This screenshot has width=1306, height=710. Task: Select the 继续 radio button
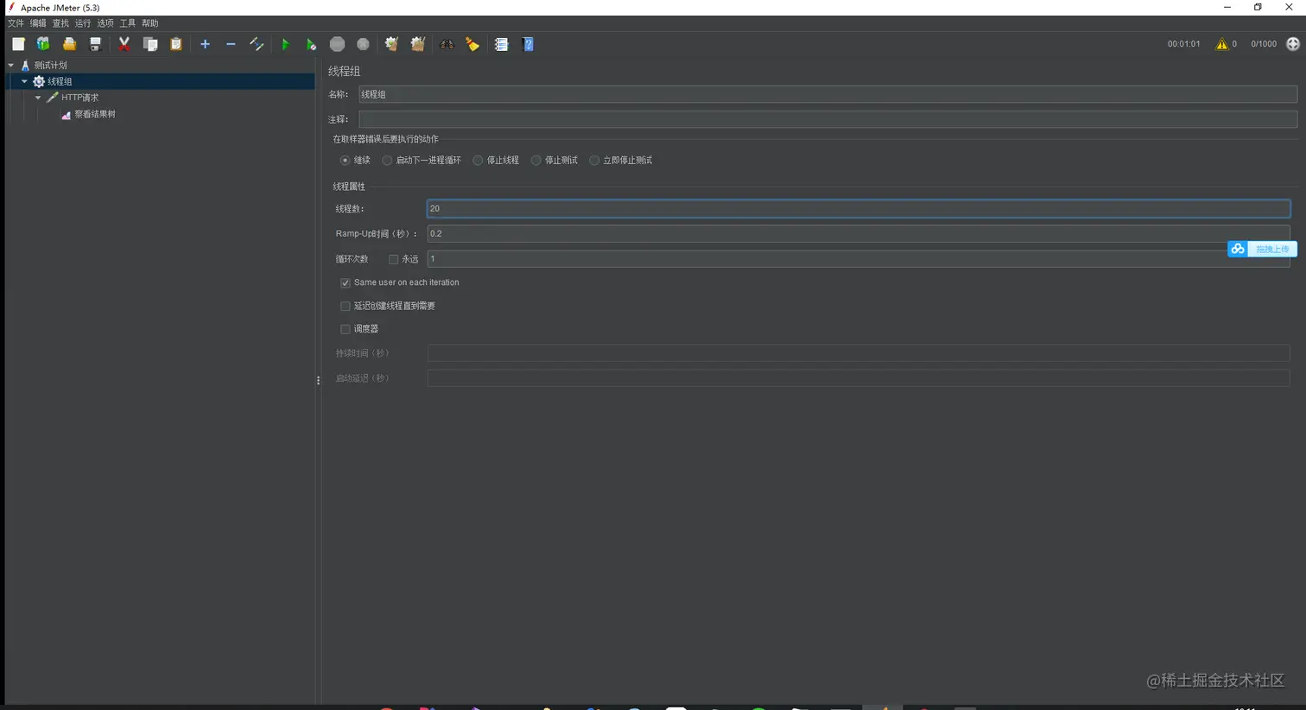click(x=345, y=161)
